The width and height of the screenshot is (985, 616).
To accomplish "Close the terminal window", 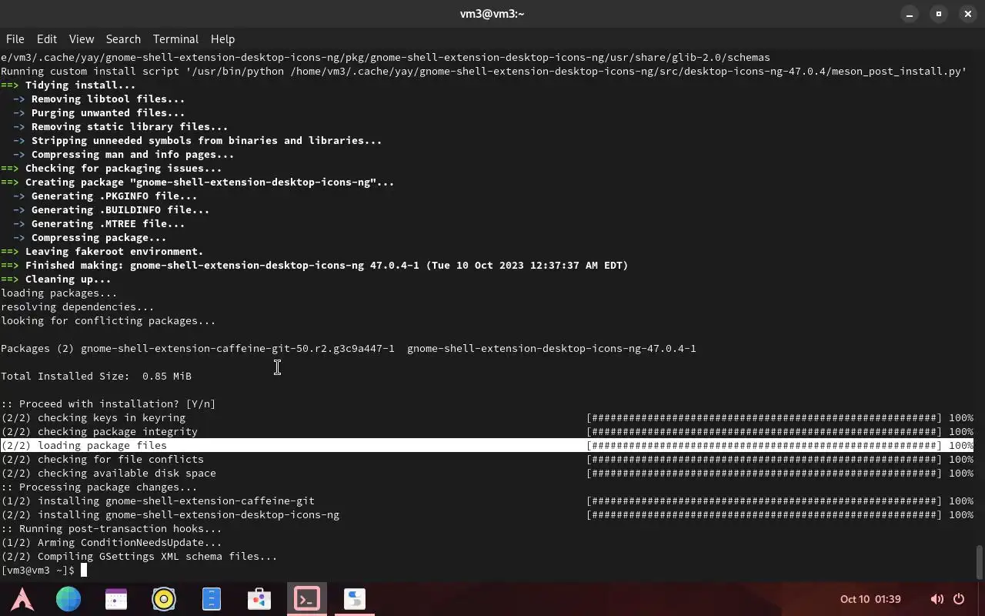I will (968, 14).
